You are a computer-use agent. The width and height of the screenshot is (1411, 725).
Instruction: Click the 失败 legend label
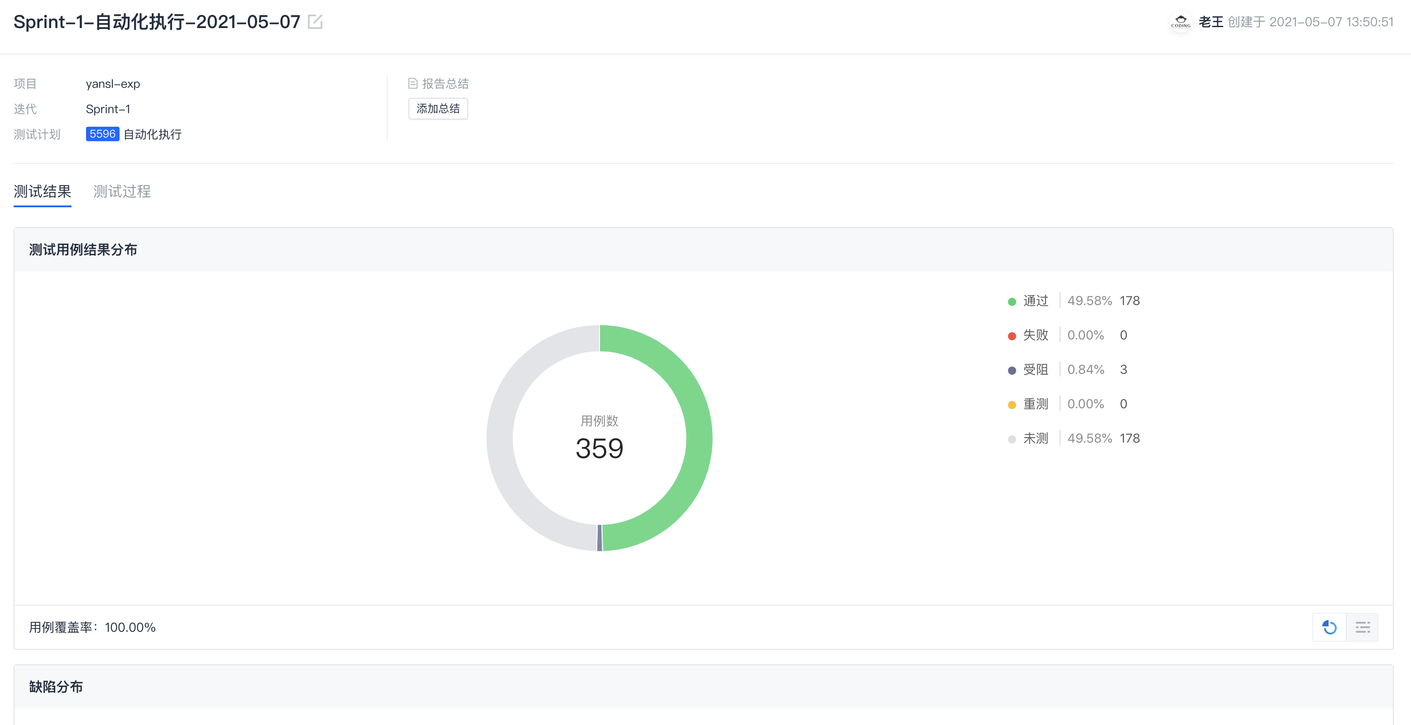point(1035,335)
